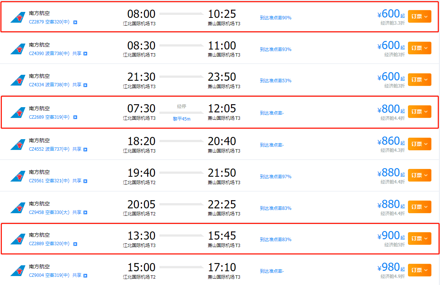
Task: Click the info icon next to CZ4390 共享
Action: [85, 54]
